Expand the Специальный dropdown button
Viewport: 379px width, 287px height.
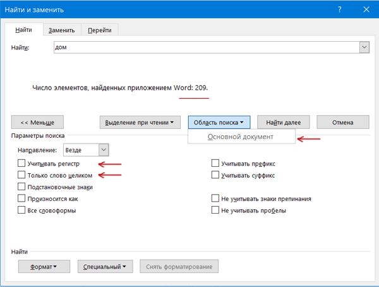click(105, 267)
